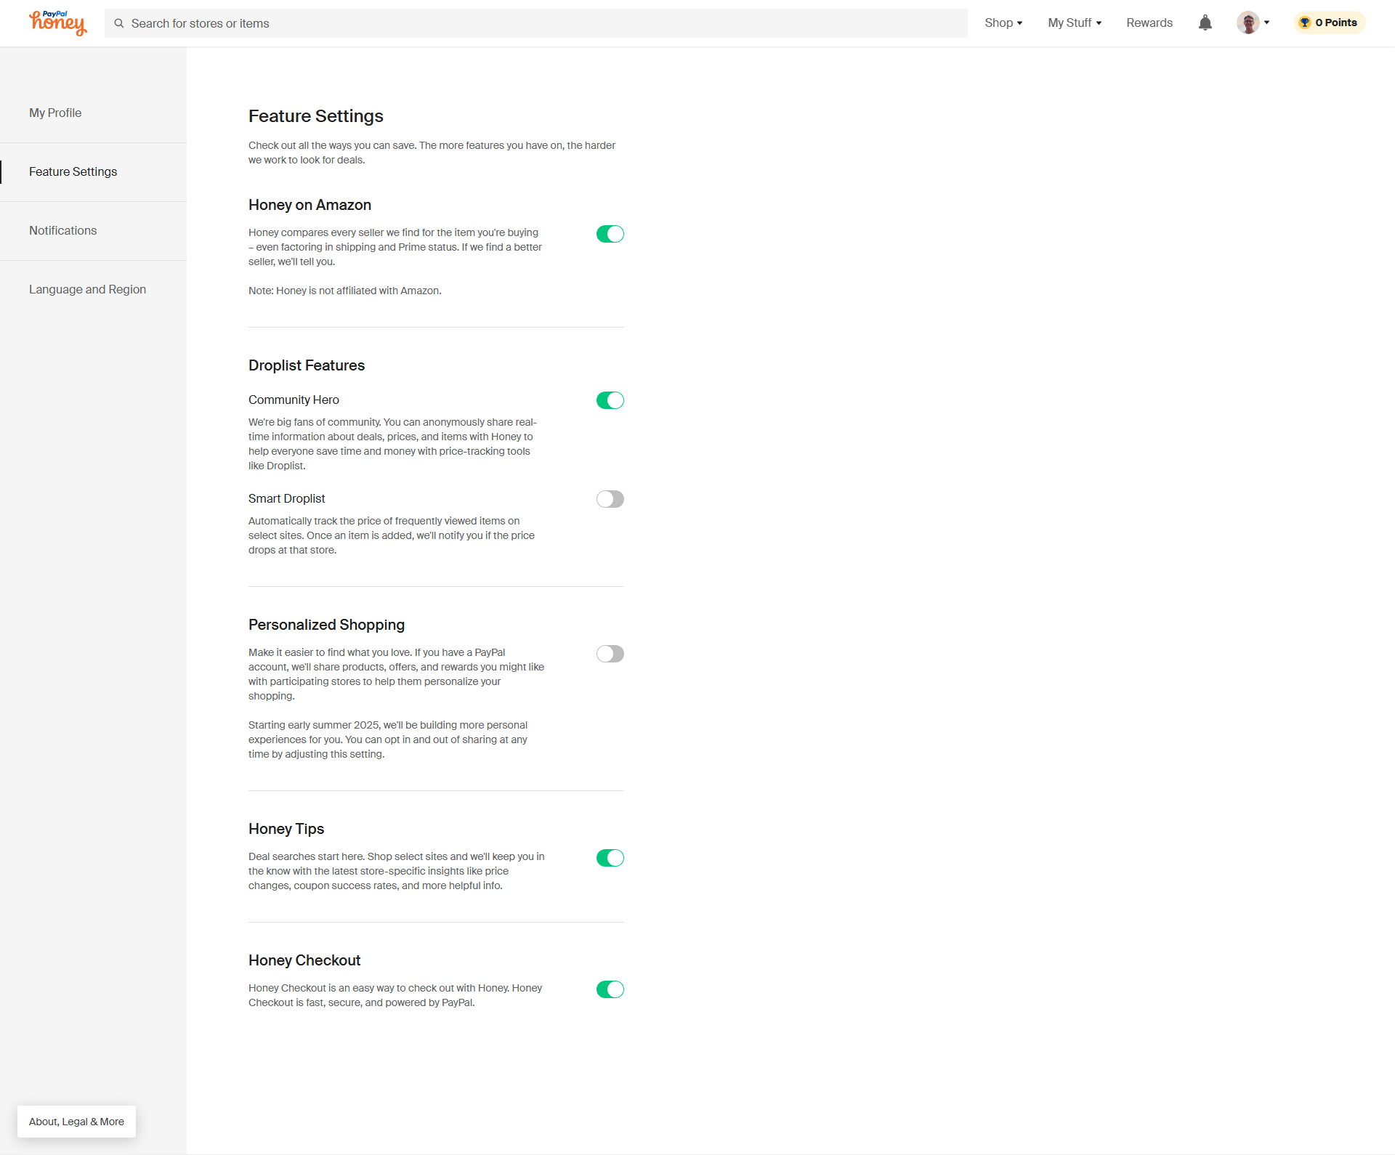Disable the Honey on Amazon toggle

[x=610, y=234]
